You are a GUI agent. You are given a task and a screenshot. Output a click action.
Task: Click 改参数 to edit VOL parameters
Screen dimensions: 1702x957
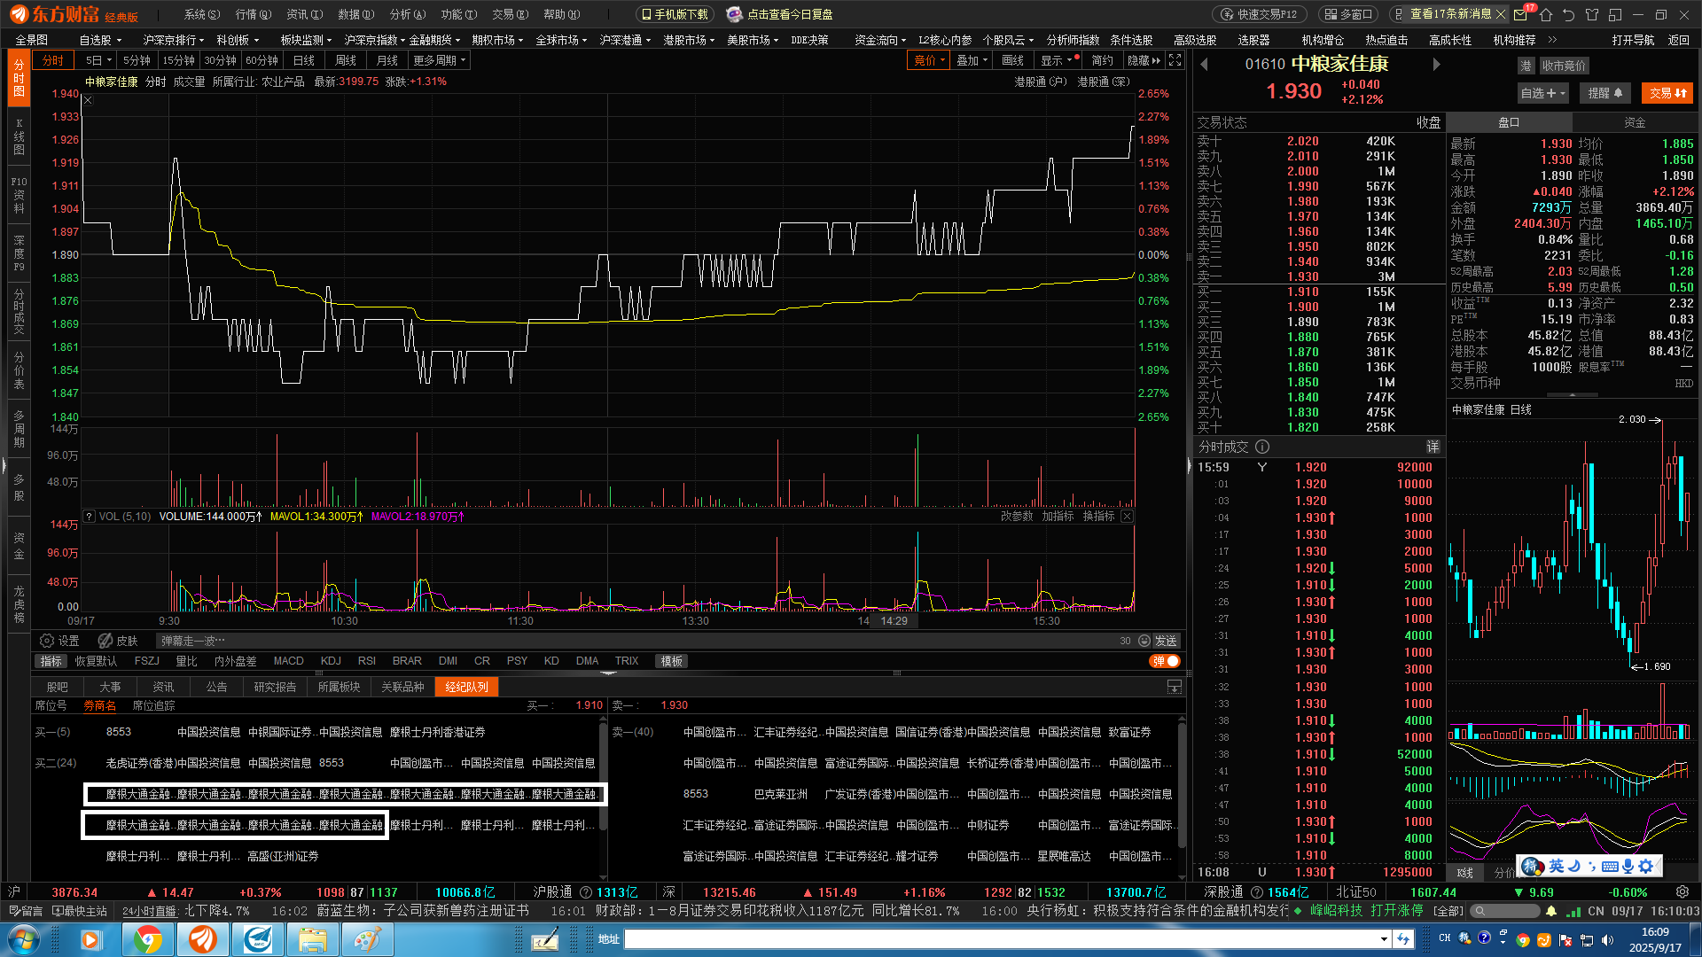coord(1017,517)
